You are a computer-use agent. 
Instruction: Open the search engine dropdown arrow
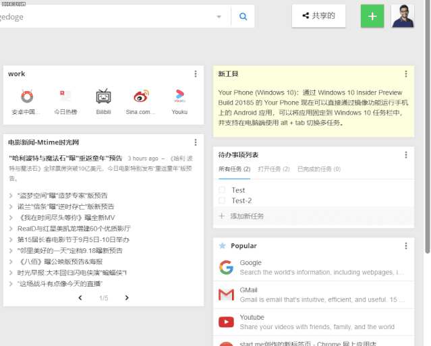click(x=219, y=17)
